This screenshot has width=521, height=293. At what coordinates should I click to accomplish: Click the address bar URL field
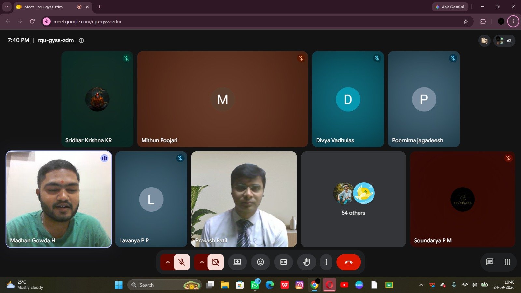[x=257, y=21]
